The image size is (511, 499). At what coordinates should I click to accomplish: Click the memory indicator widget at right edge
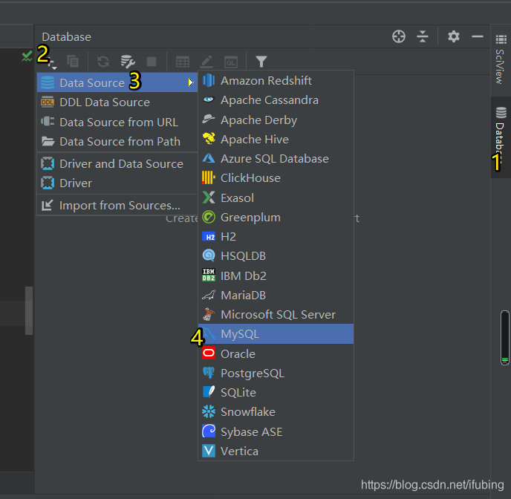coord(505,338)
